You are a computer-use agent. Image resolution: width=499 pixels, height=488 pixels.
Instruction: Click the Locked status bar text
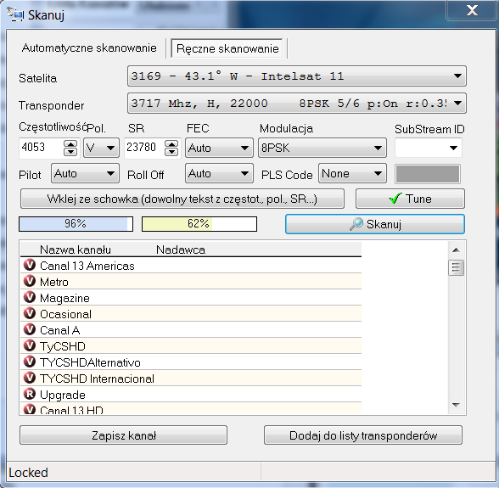coord(28,473)
